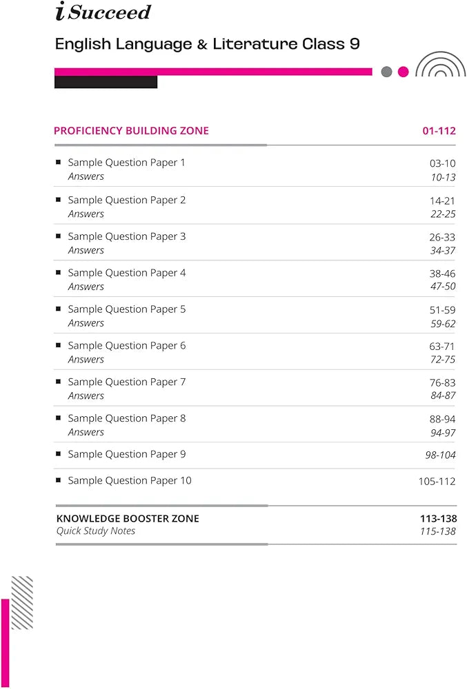Open Sample Question Paper 2
The width and height of the screenshot is (467, 689).
tap(126, 200)
